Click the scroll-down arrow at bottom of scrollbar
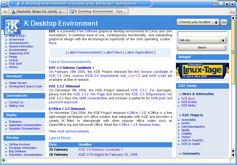Image resolution: width=237 pixels, height=165 pixels. (x=233, y=155)
